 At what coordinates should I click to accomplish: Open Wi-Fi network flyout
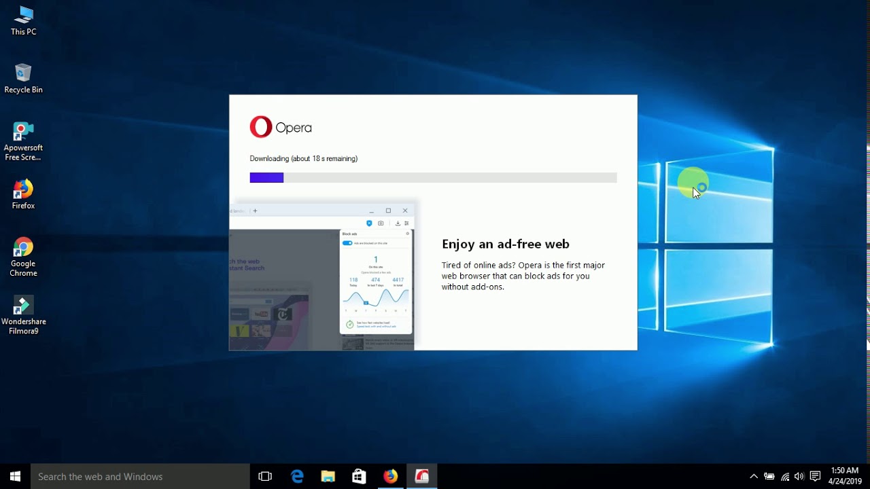point(785,477)
